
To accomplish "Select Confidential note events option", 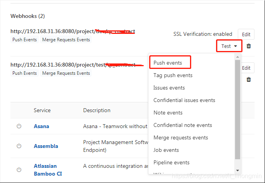I will 183,125.
